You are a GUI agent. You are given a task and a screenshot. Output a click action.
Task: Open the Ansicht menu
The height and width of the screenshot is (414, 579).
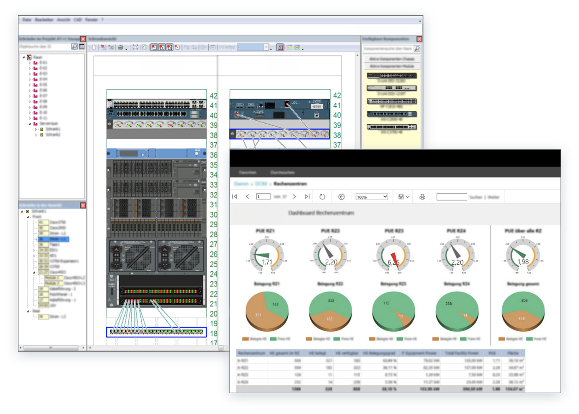click(63, 20)
